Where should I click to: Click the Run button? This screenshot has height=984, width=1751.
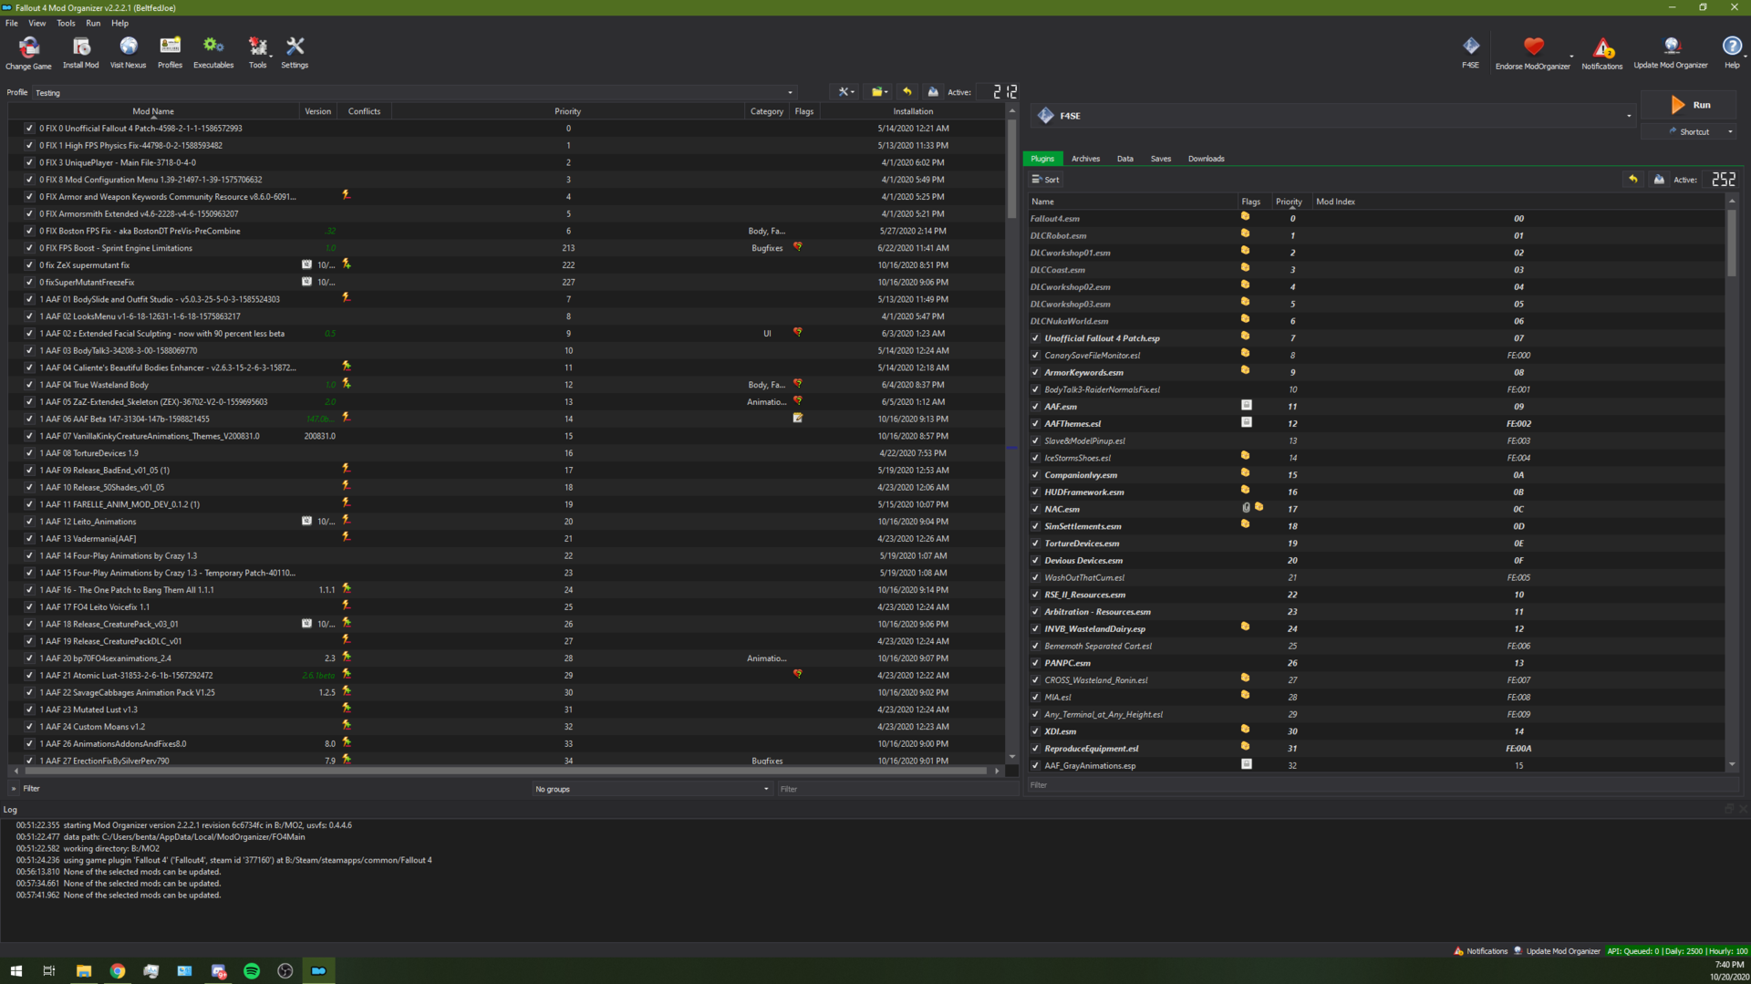point(1689,105)
